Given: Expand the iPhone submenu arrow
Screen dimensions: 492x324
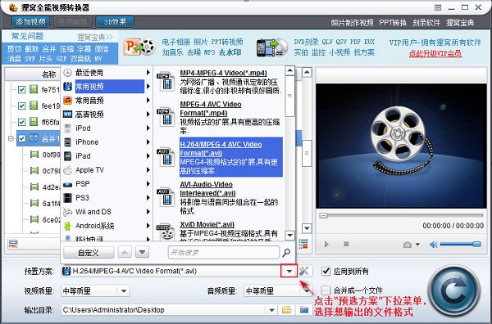Looking at the screenshot, I should 148,142.
